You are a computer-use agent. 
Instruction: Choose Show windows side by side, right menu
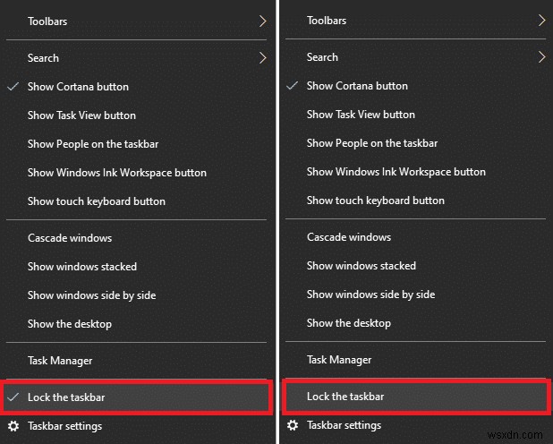370,295
